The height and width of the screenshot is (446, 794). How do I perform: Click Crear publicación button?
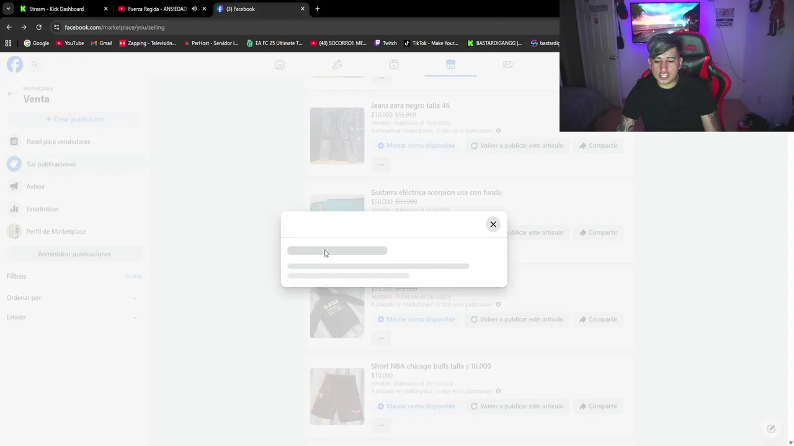click(x=74, y=119)
